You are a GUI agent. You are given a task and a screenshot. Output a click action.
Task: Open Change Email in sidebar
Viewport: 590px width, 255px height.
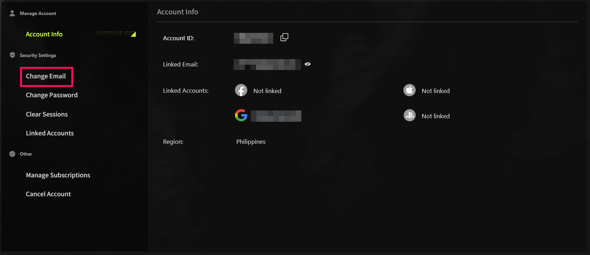(x=46, y=76)
